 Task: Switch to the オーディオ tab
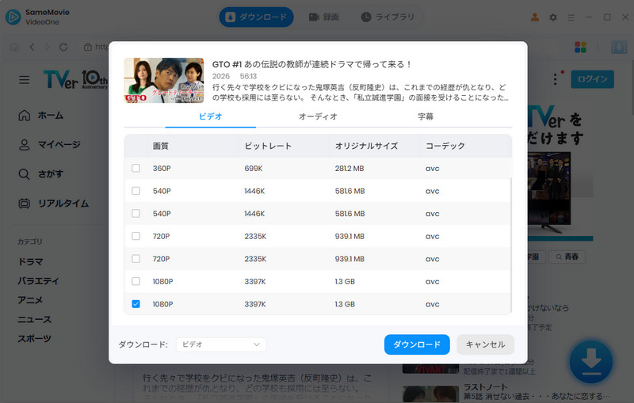(318, 116)
